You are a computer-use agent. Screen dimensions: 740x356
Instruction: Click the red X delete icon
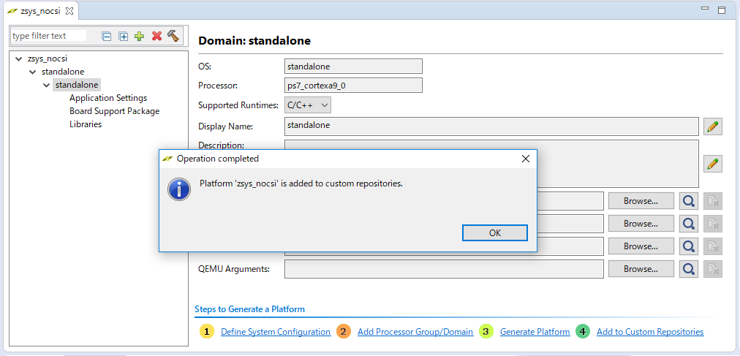[156, 36]
